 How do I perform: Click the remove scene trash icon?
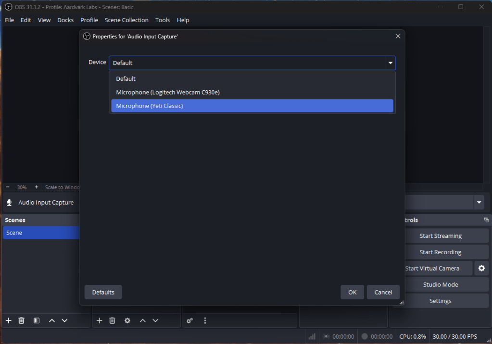pos(22,320)
